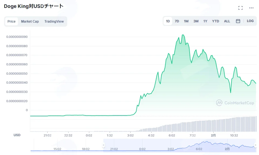This screenshot has width=259, height=155.
Task: Click the tallest volume bars near the chart's right end
Action: click(x=254, y=124)
